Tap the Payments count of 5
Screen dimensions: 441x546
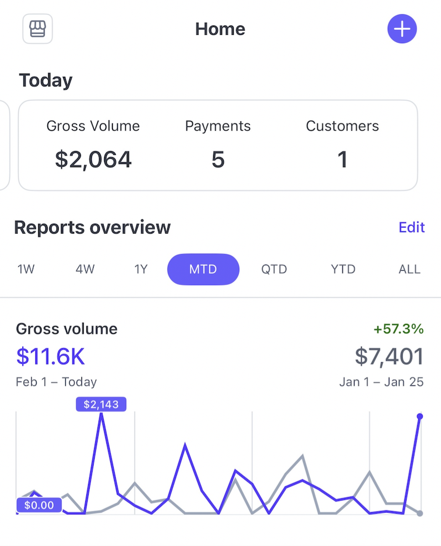218,159
